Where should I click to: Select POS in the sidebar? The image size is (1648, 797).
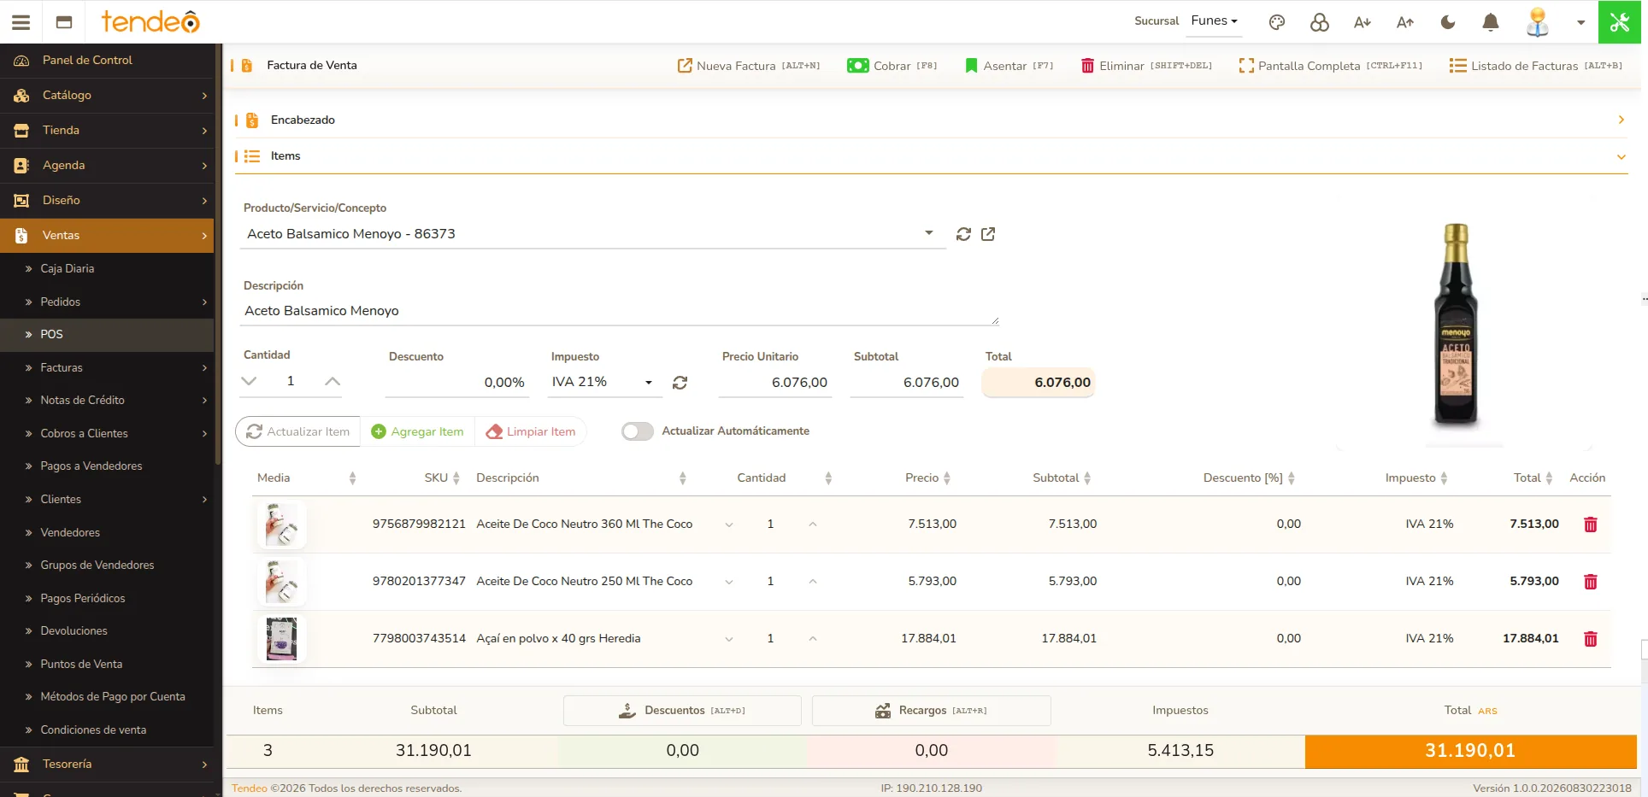pyautogui.click(x=107, y=335)
